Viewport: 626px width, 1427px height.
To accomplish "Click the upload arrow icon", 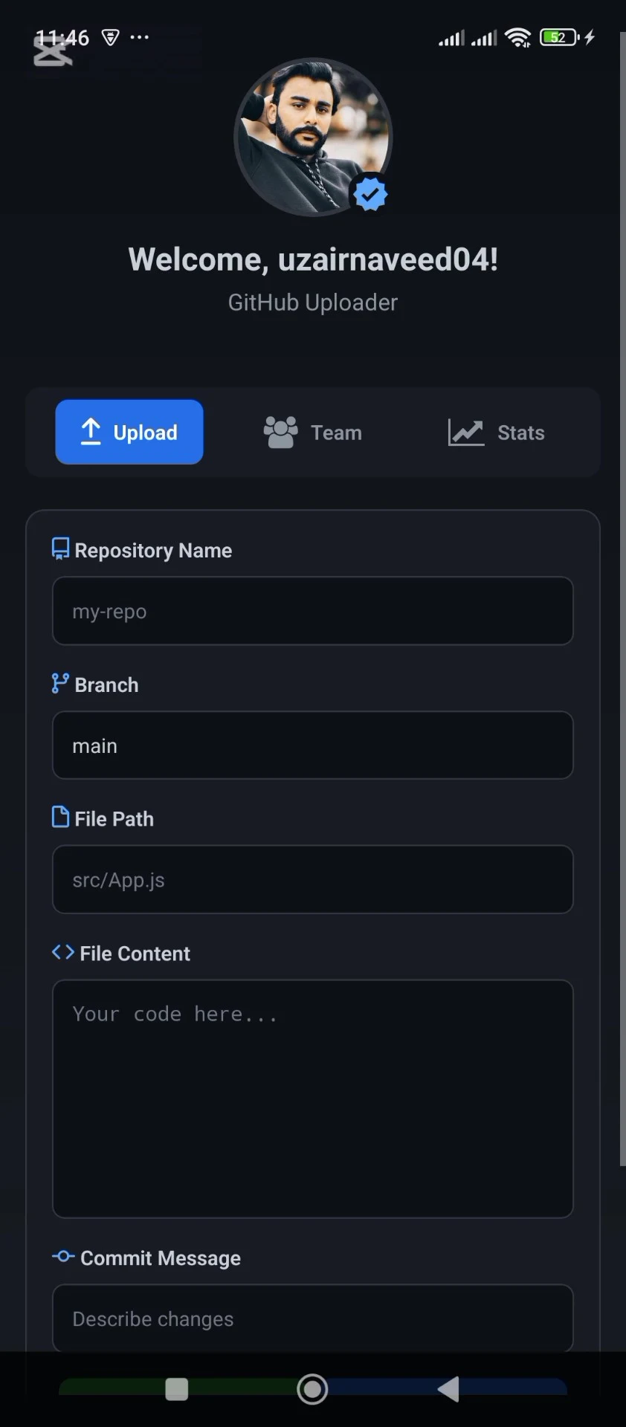I will point(91,432).
